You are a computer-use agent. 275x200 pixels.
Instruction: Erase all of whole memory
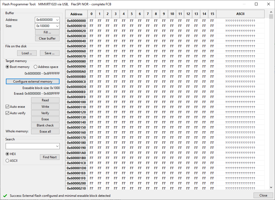[x=45, y=131]
